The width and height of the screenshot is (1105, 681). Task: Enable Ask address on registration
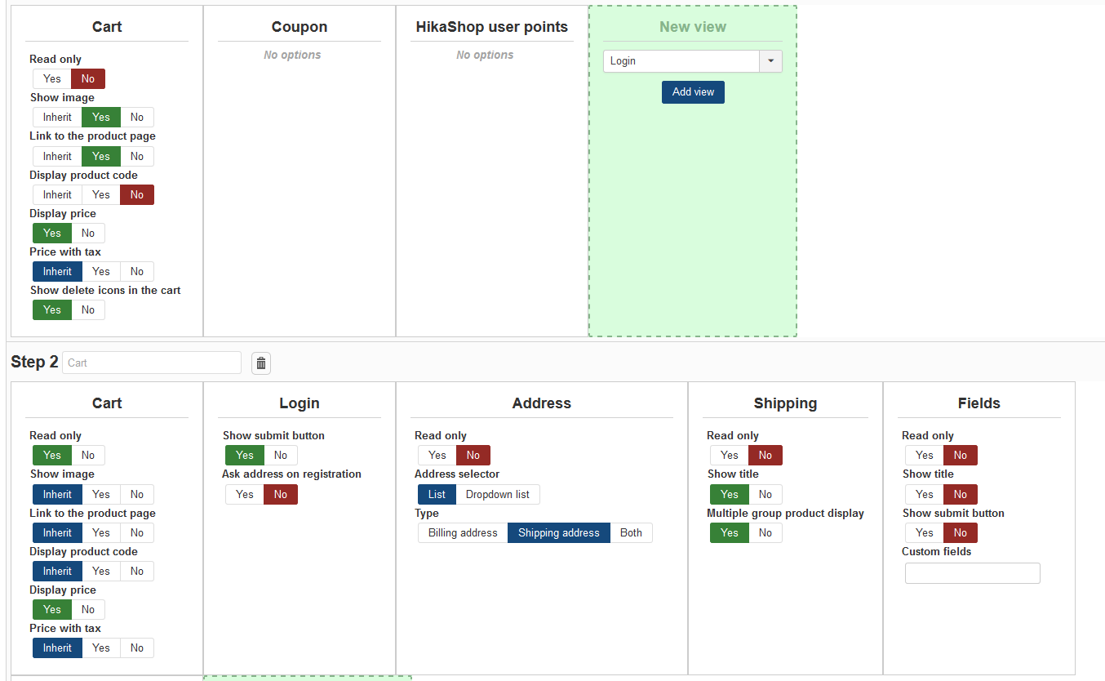(245, 495)
